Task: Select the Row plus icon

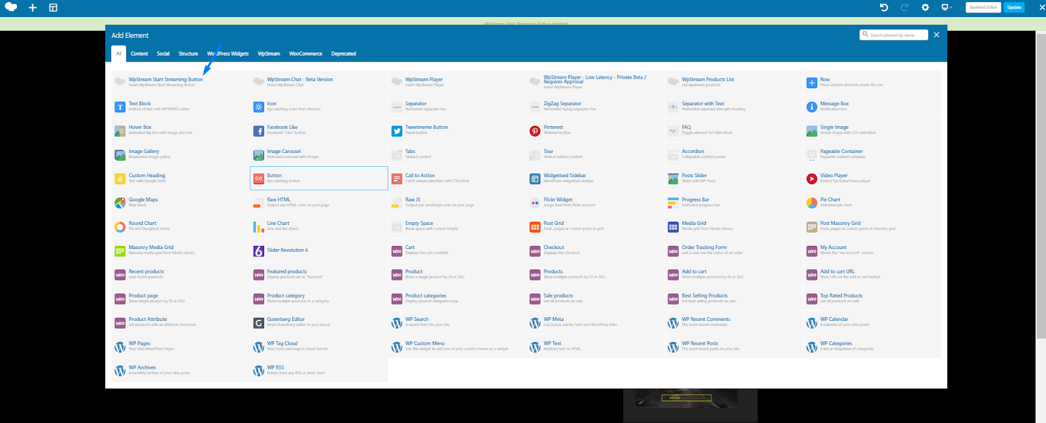Action: point(811,82)
